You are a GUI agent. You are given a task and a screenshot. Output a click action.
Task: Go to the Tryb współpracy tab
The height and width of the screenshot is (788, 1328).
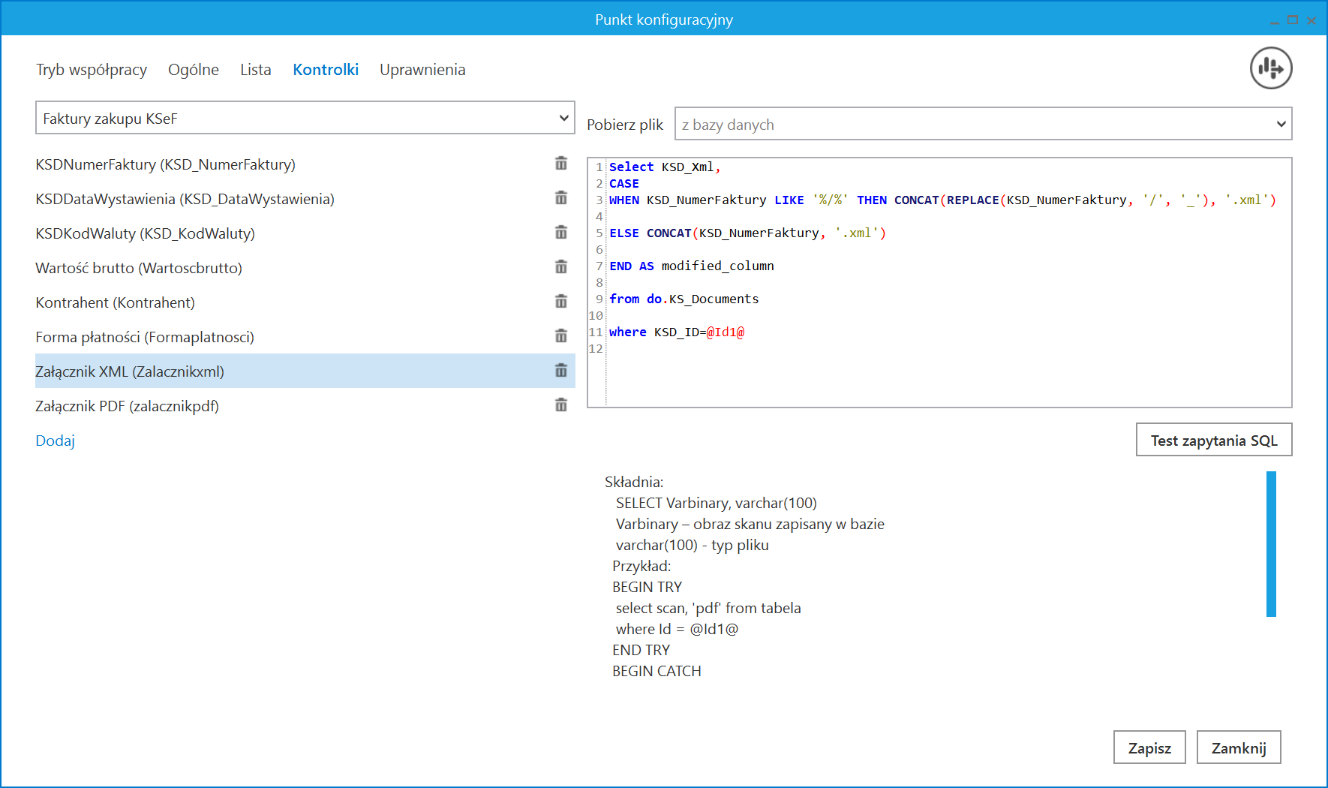(92, 70)
